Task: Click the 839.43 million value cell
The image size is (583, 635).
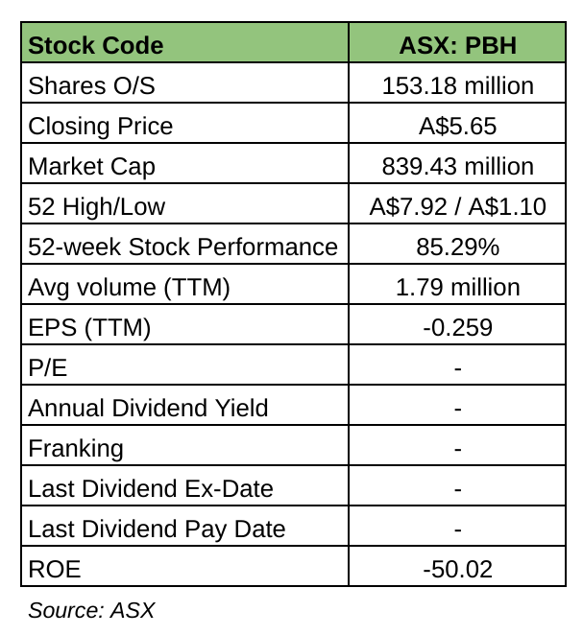Action: 457,166
